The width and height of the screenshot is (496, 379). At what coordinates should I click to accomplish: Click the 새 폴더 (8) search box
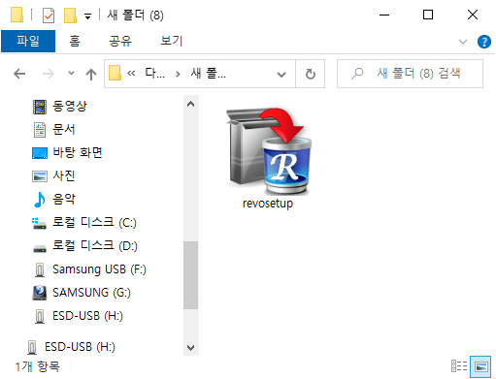click(410, 74)
